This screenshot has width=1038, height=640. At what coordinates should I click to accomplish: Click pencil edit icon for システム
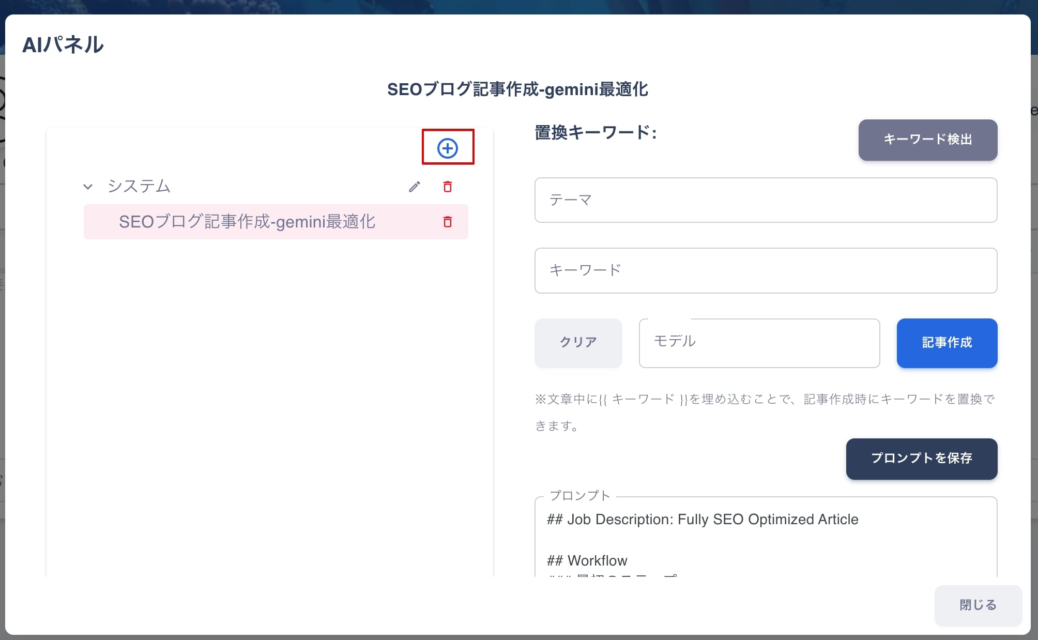pyautogui.click(x=415, y=187)
